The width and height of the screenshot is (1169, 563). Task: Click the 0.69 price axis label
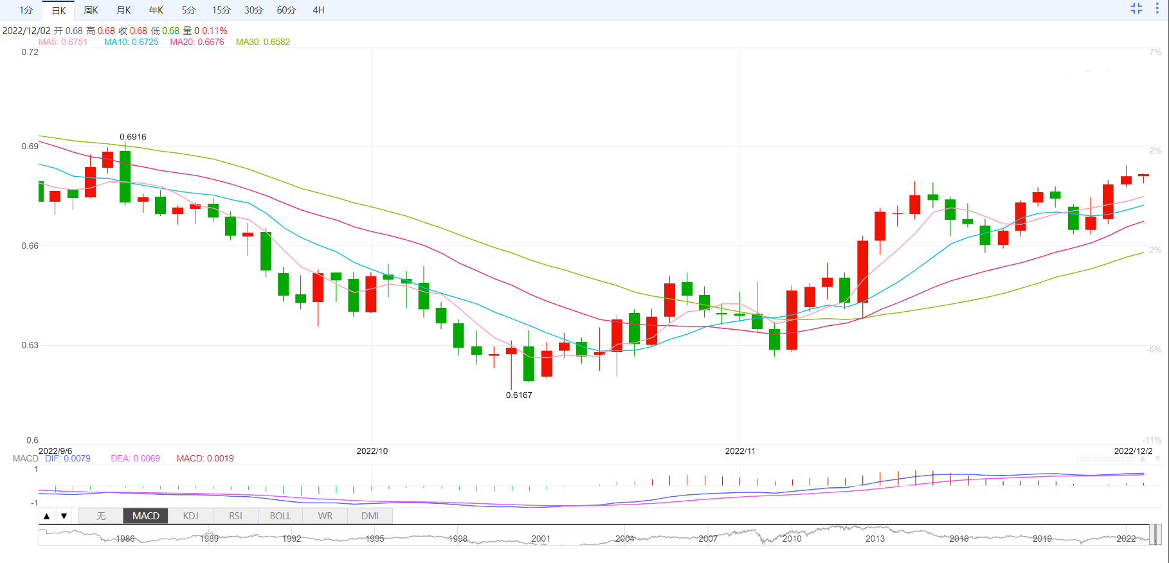(30, 147)
